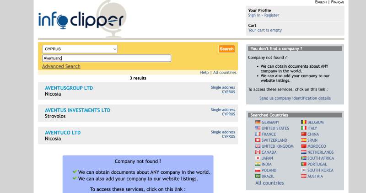366x193 pixels.
Task: Click the Germany flag icon
Action: coord(258,123)
